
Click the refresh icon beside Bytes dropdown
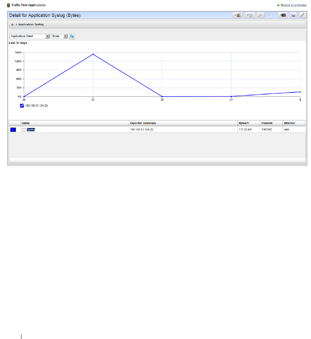pos(72,36)
